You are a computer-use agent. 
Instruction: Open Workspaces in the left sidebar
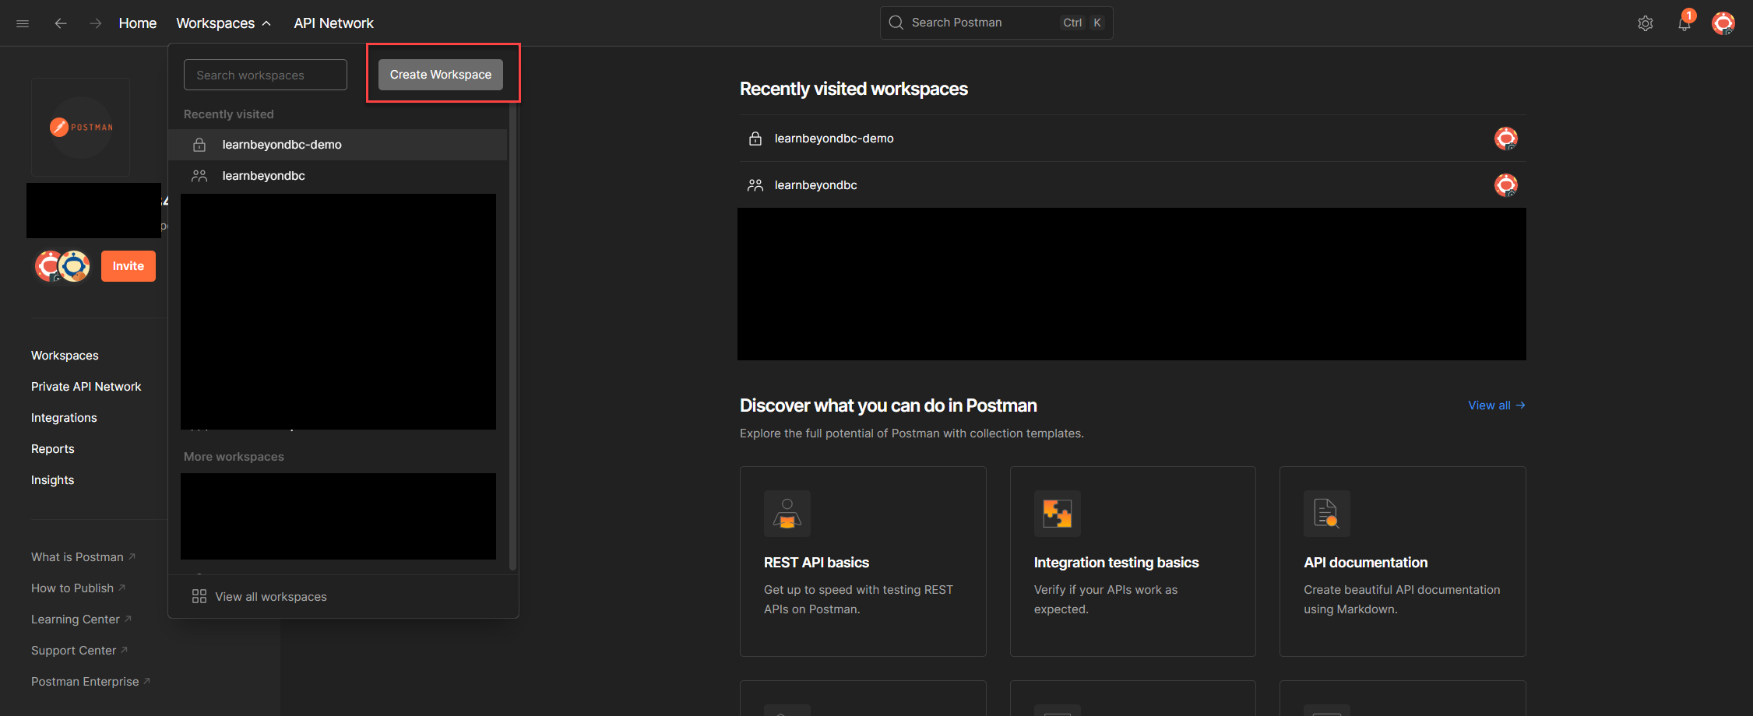pyautogui.click(x=65, y=356)
